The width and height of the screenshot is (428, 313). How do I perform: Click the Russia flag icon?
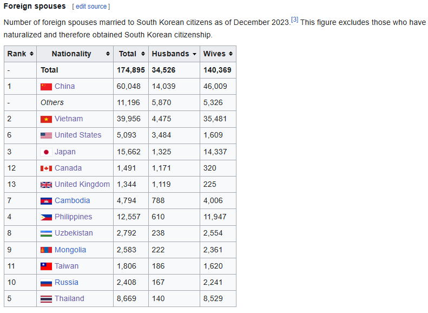pos(46,283)
